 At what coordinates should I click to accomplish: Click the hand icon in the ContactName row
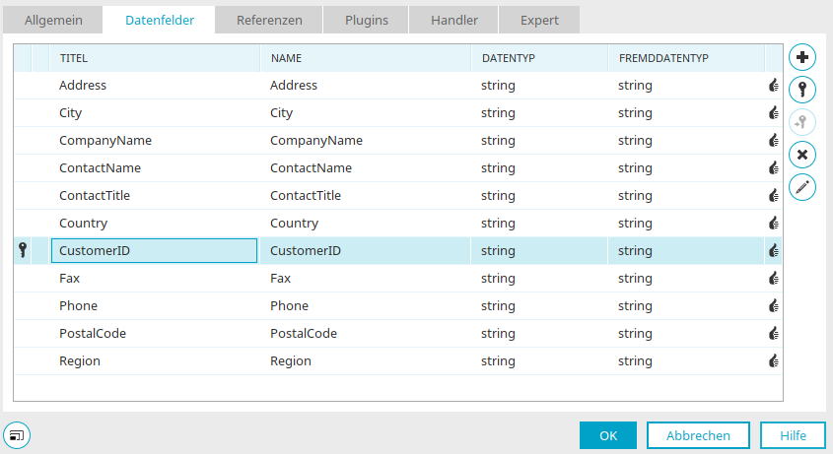tap(774, 167)
